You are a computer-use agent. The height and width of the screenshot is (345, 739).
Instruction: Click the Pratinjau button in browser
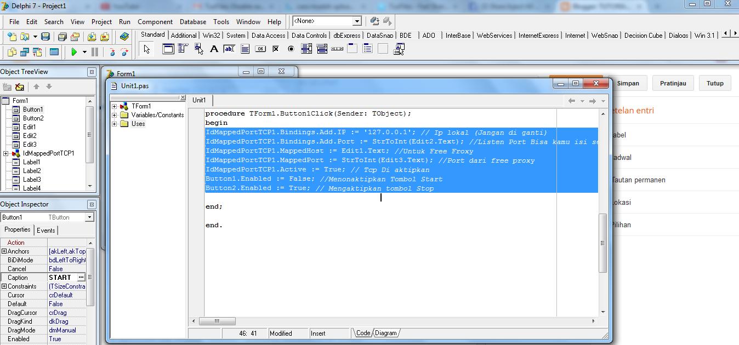click(673, 83)
